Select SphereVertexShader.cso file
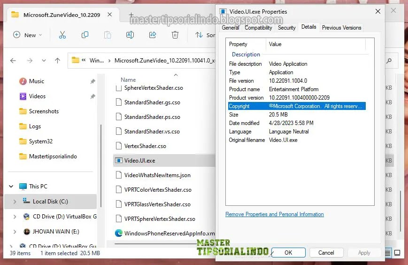 tap(154, 88)
